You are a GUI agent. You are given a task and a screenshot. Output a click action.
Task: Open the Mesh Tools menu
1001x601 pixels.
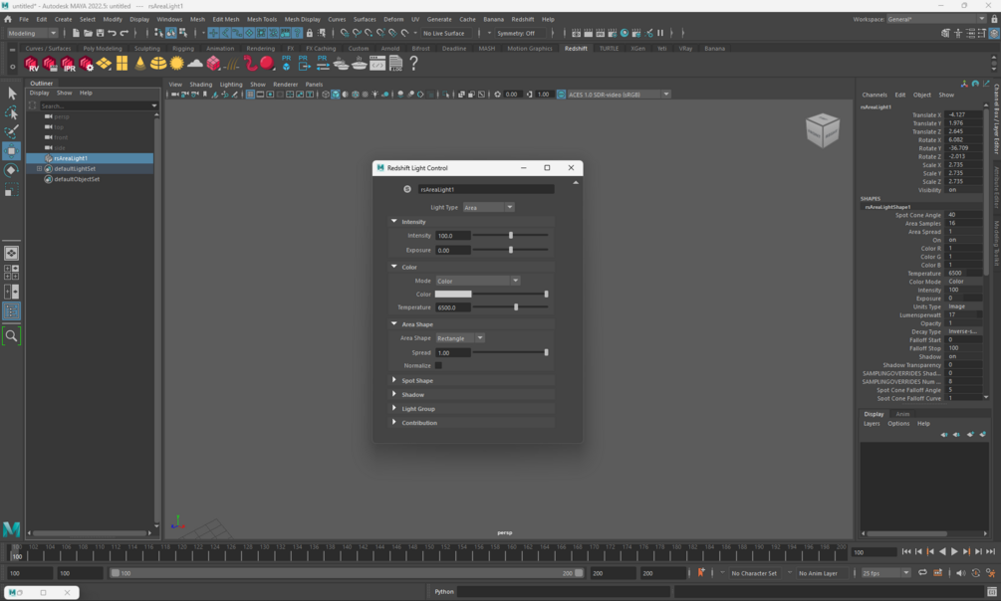262,19
